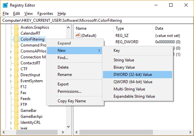Select Delete in the context menu
Screen dimensions: 194x136
[74, 67]
